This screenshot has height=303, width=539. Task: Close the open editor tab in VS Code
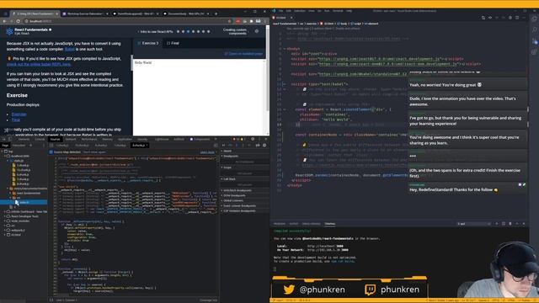[291, 18]
